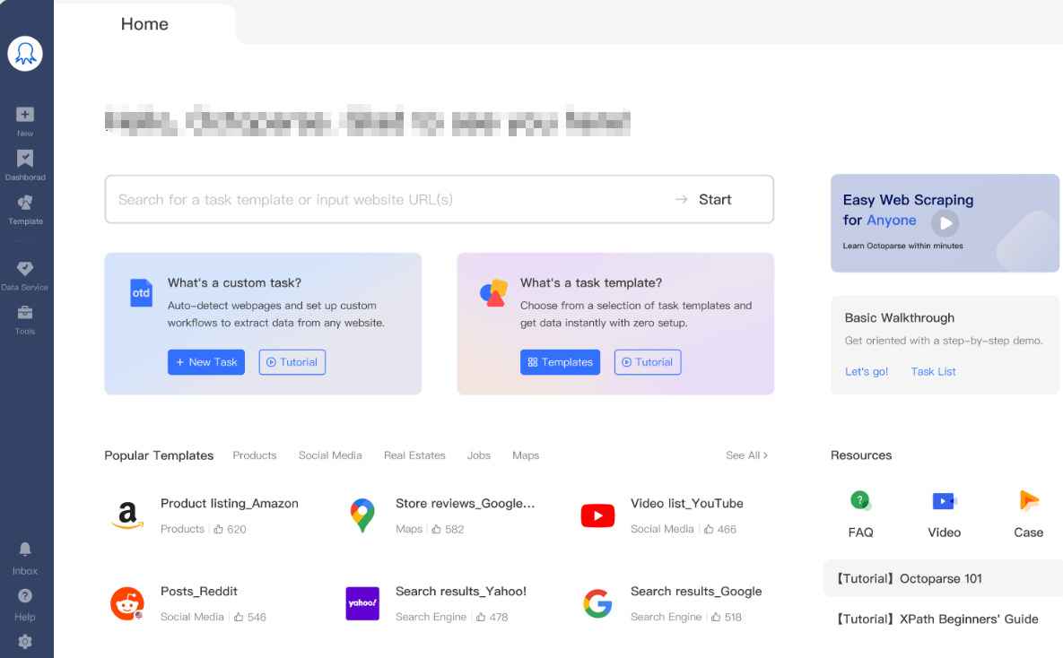
Task: Click the arrow icon beside Start
Action: click(x=682, y=199)
